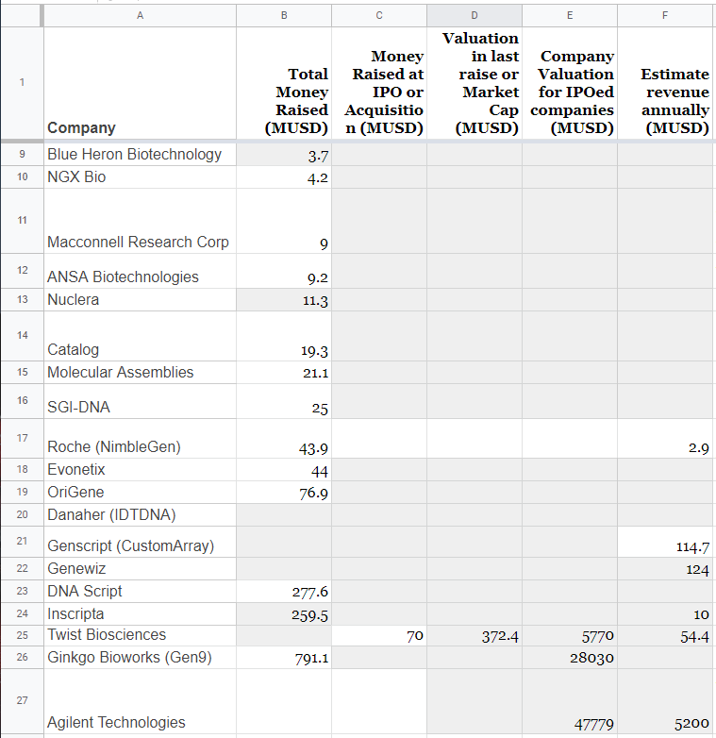Click 'Money Raised at IPO or Acquisition' header
Viewport: 716px width, 738px height.
pos(379,83)
